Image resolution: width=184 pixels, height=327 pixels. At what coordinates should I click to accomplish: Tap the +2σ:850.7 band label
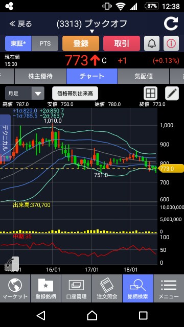(52, 110)
